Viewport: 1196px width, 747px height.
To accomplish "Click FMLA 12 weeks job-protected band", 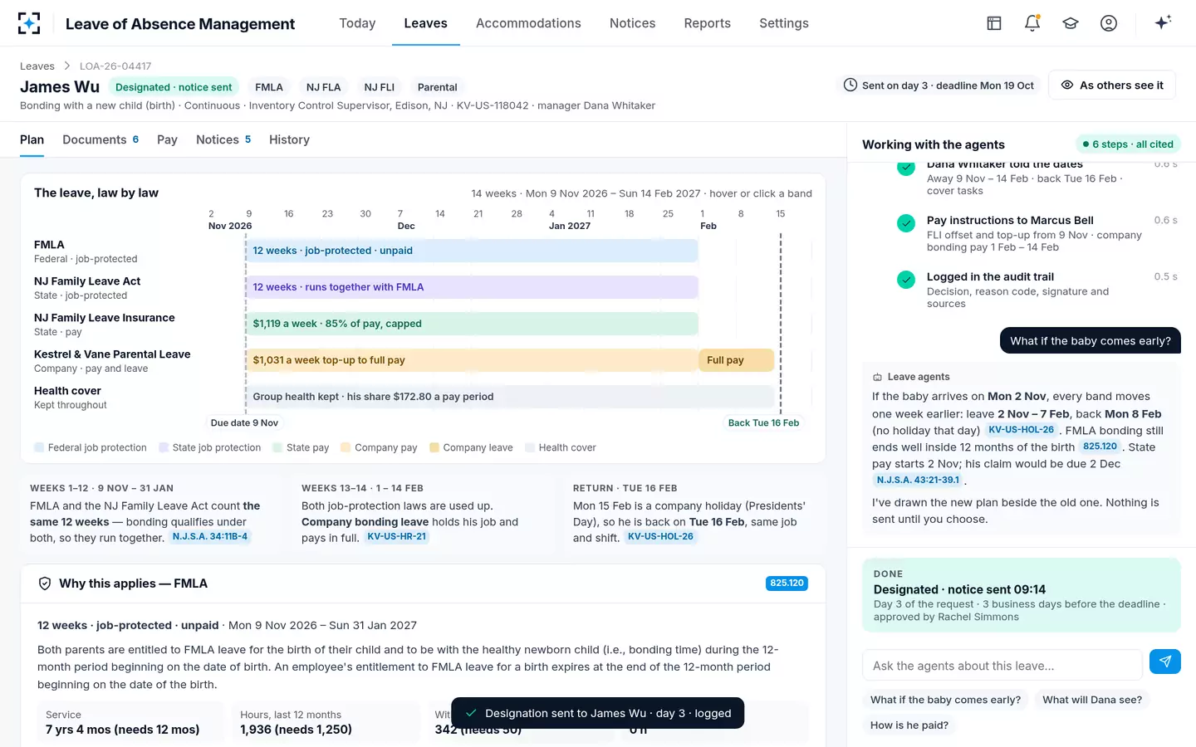I will coord(472,251).
